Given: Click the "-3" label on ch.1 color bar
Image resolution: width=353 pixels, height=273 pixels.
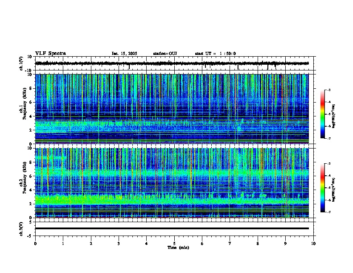Looking at the screenshot, I should pyautogui.click(x=328, y=90).
